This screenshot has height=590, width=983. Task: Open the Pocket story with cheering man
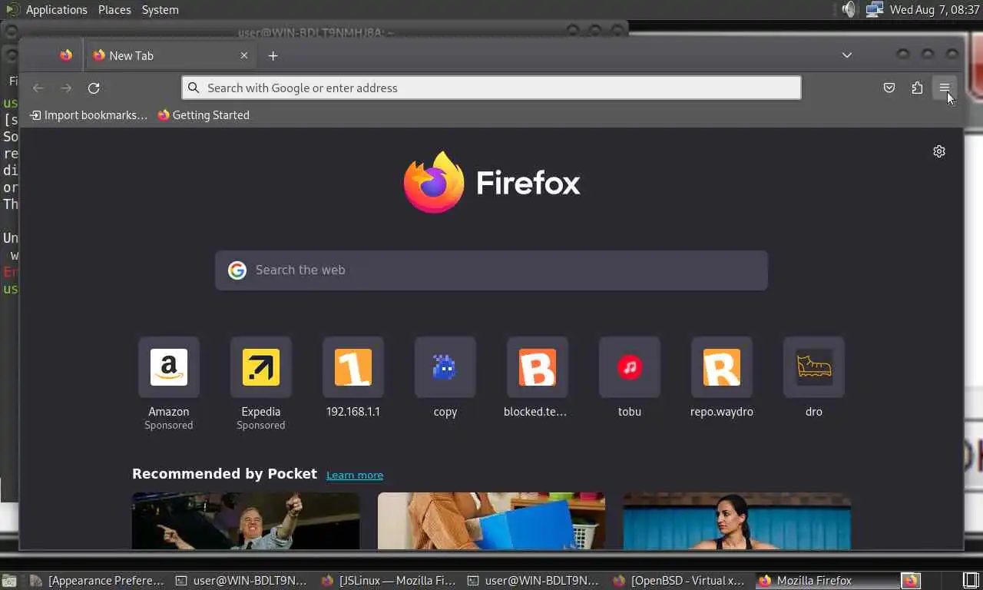(246, 522)
